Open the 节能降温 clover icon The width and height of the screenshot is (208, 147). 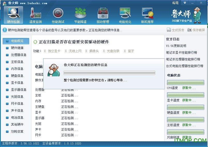click(x=80, y=15)
